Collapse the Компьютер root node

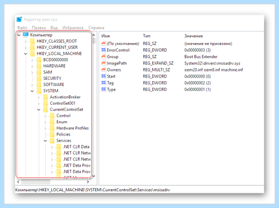tap(19, 35)
